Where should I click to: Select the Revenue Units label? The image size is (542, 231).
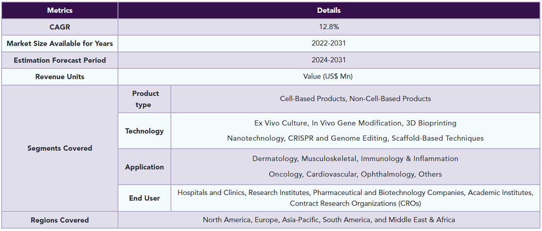coord(60,77)
